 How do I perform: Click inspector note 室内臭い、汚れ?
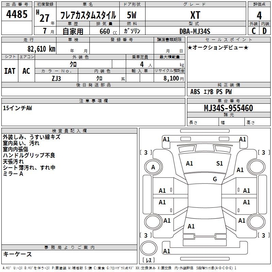[21, 143]
